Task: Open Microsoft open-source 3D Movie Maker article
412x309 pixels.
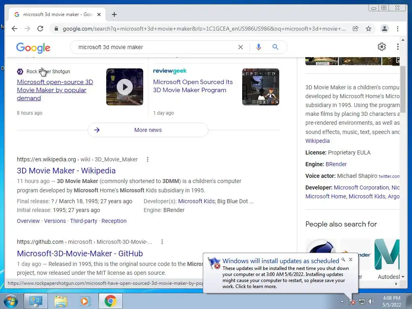Action: point(55,90)
